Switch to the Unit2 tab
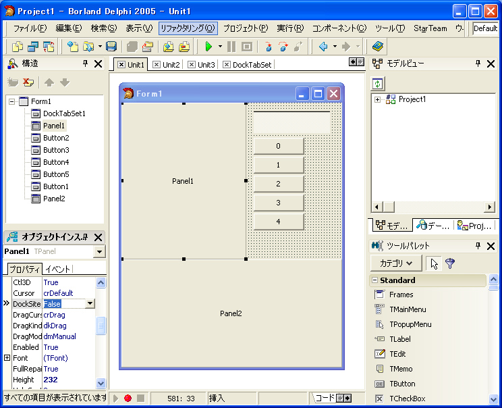This screenshot has width=502, height=408. [167, 65]
